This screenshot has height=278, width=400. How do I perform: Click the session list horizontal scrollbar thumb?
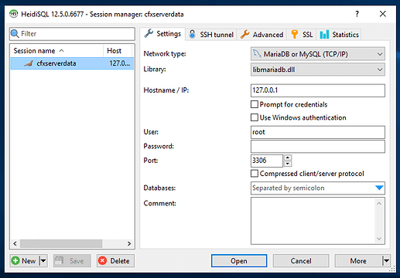(x=61, y=243)
